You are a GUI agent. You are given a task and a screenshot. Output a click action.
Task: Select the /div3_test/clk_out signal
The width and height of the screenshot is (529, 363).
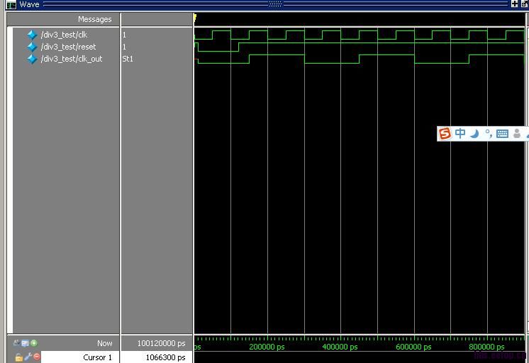(71, 59)
